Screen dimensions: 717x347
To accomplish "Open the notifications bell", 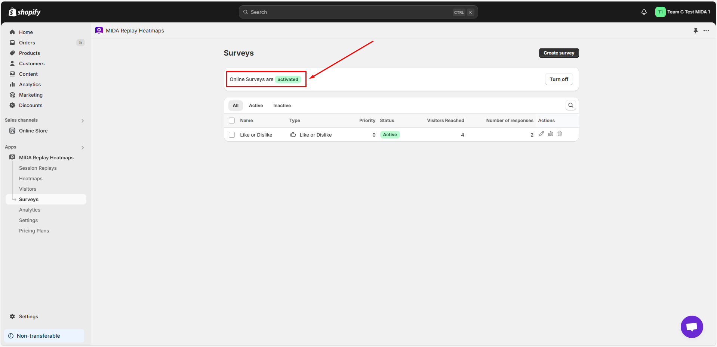I will [644, 12].
